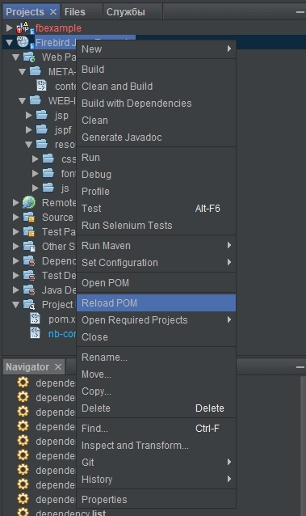Click the js folder icon
The image size is (306, 516).
tap(48, 188)
